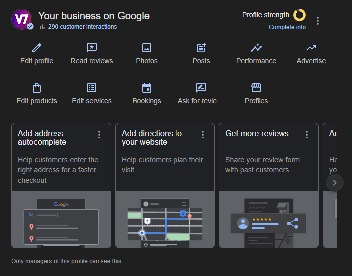Screen dimensions: 352x276
Task: Open Profiles storefront icon
Action: [x=256, y=88]
